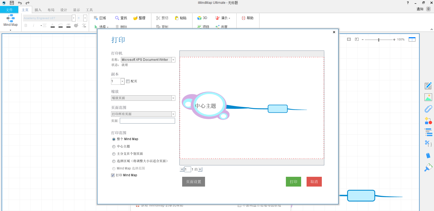Switch to the 设计 tab

click(x=64, y=10)
